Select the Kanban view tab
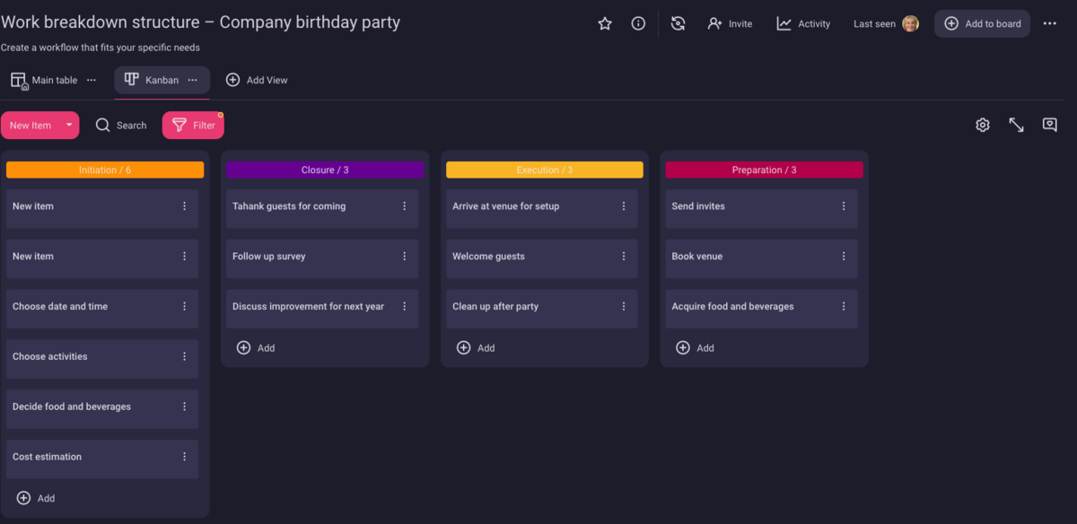1077x524 pixels. (152, 80)
